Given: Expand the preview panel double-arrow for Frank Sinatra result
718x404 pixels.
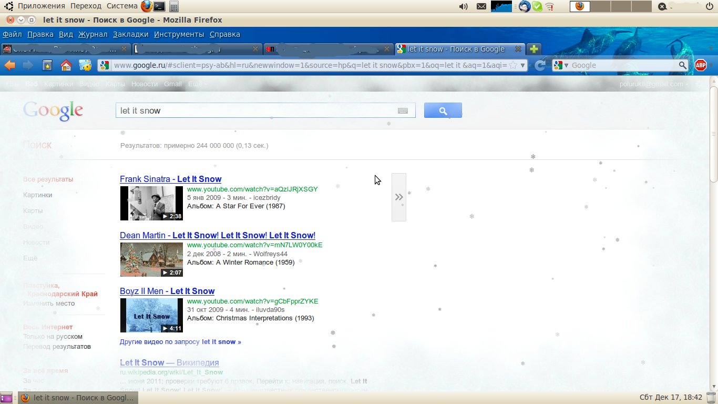Looking at the screenshot, I should tap(399, 197).
